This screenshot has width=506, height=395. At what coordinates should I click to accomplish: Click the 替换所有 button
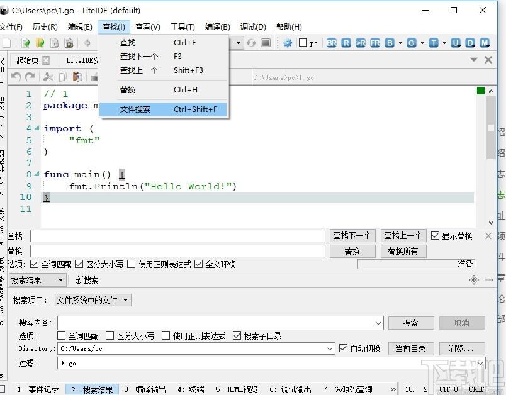coord(403,251)
